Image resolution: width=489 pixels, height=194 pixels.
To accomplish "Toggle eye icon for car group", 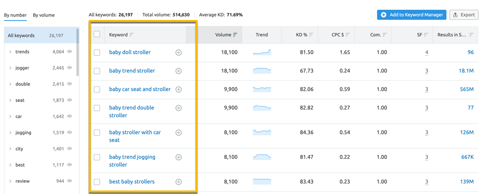I will 69,116.
